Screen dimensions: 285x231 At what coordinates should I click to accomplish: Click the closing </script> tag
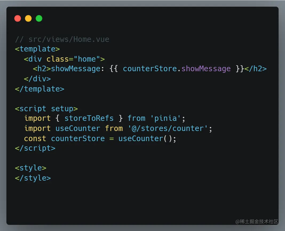click(35, 148)
